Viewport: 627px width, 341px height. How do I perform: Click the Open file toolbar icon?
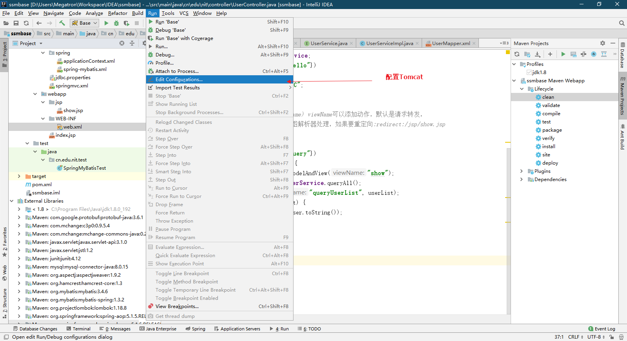[x=6, y=23]
